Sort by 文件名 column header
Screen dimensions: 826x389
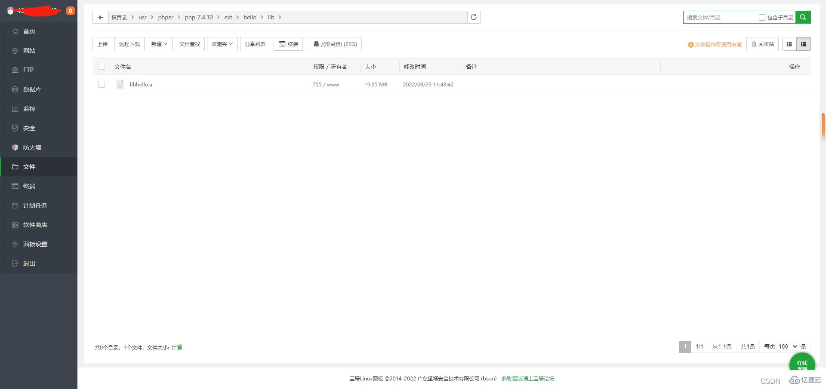click(123, 67)
